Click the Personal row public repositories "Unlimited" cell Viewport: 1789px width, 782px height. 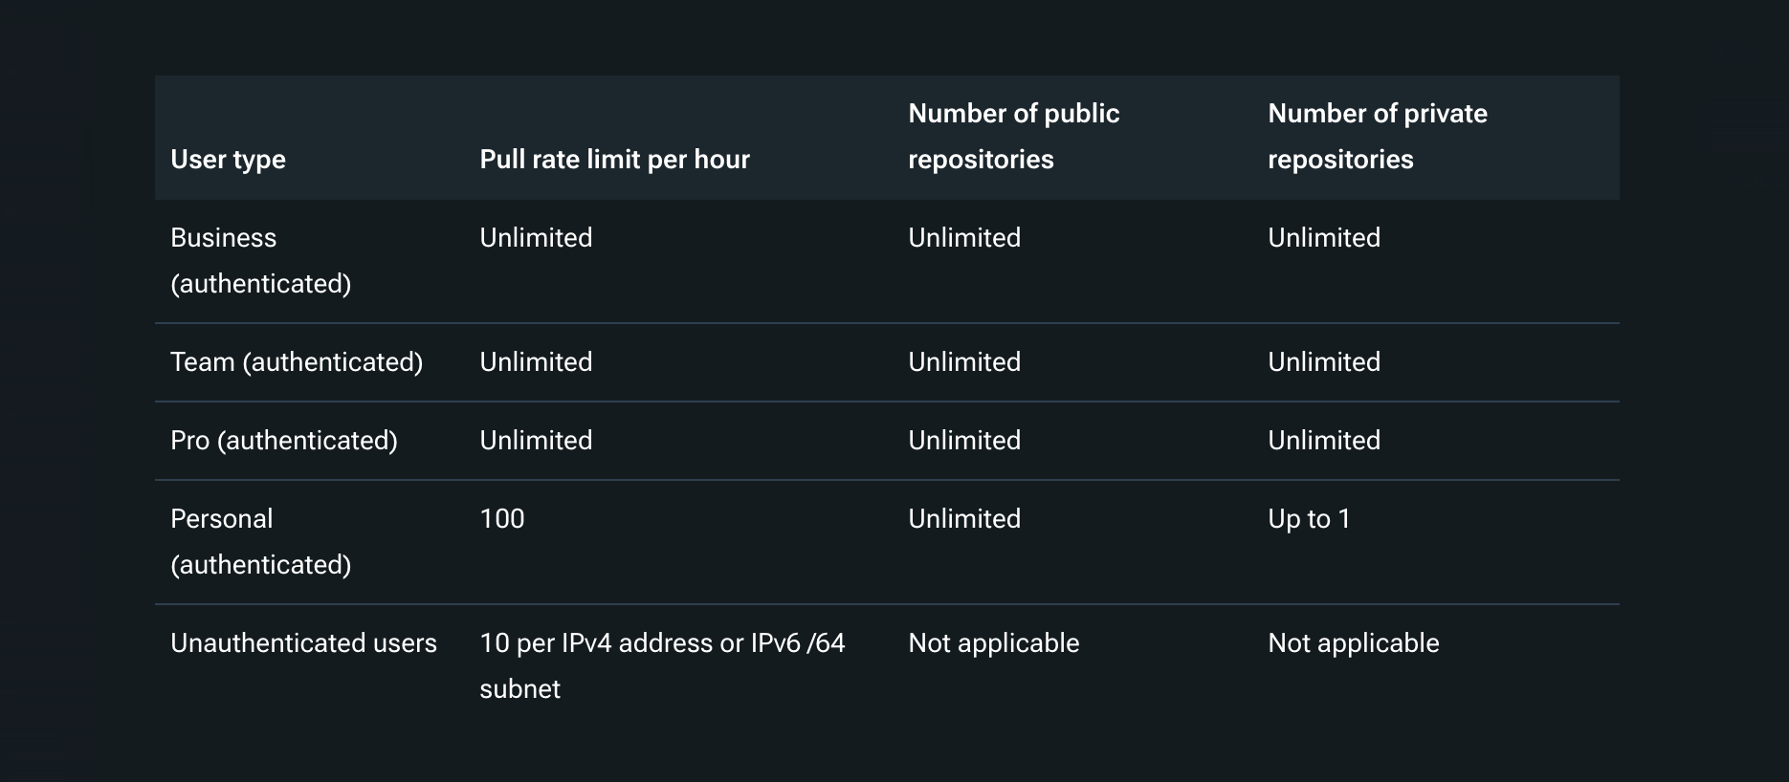tap(964, 519)
